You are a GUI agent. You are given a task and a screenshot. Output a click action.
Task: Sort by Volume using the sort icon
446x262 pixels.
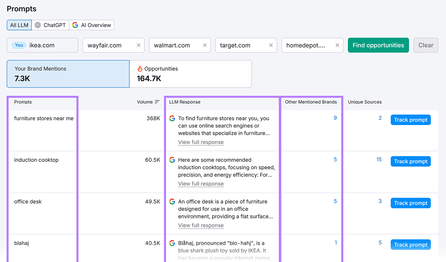[x=157, y=102]
